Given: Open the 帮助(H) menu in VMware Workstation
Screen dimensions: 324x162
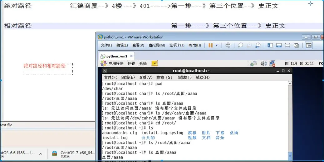Looking at the screenshot, I should (195, 45).
